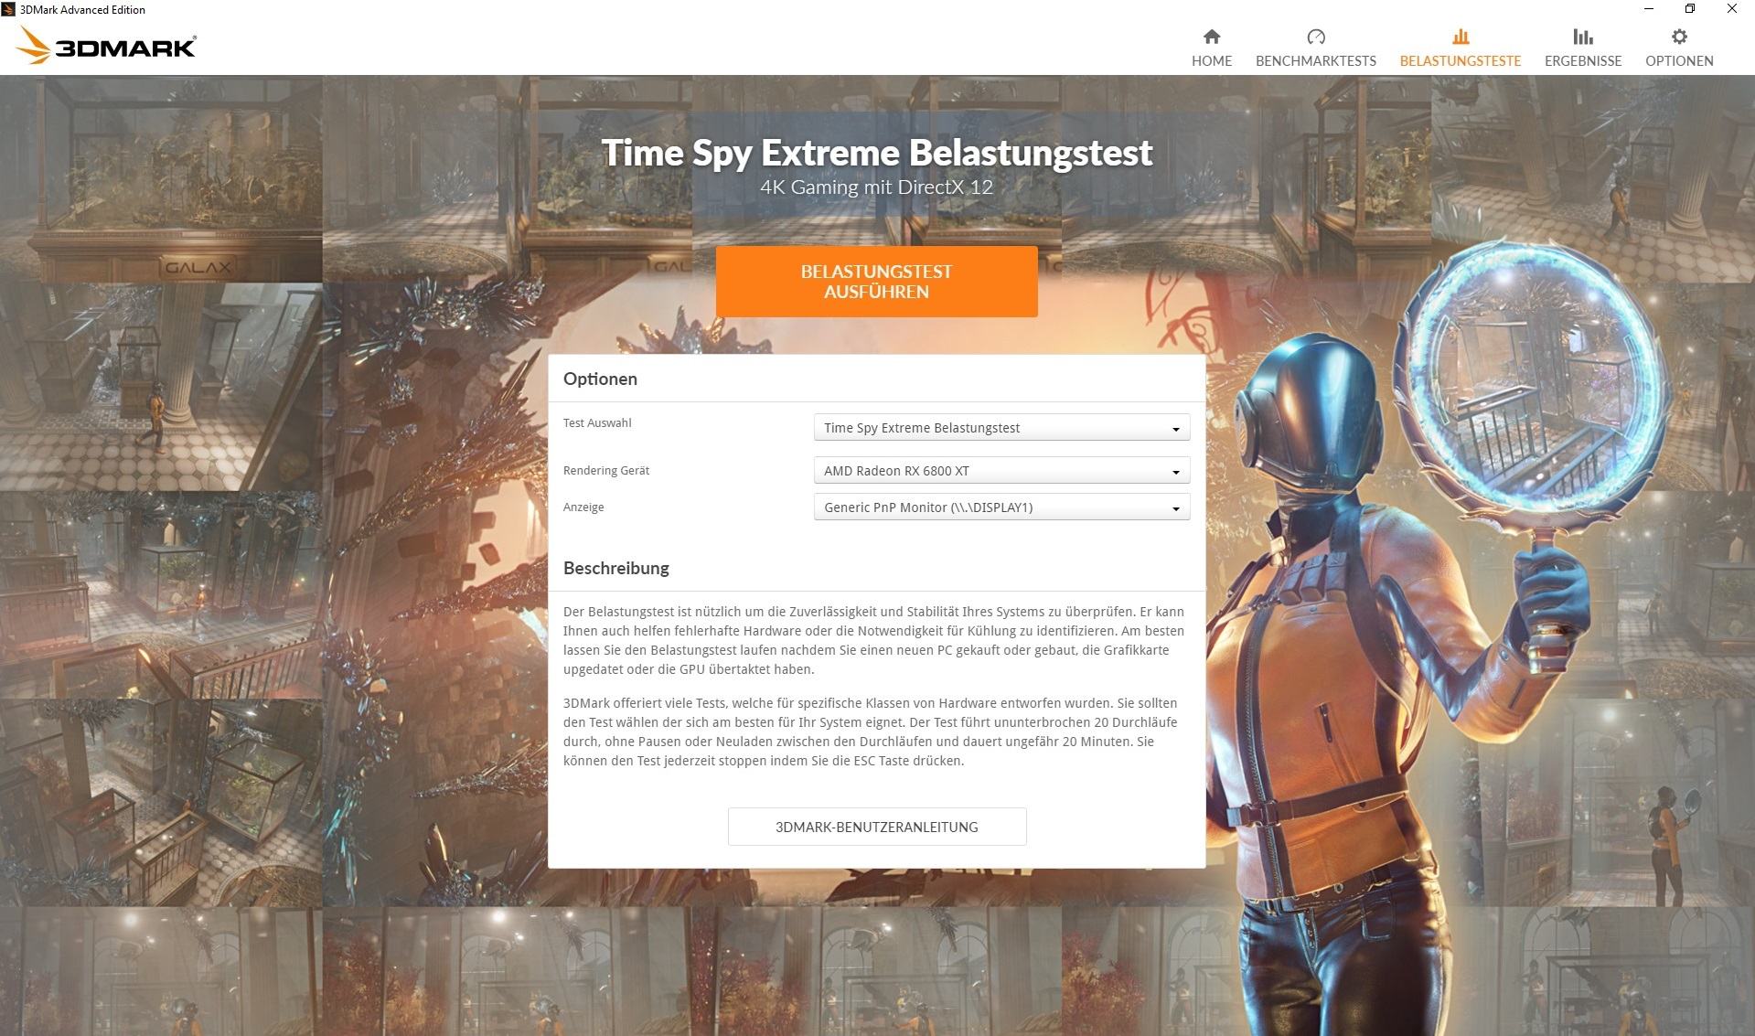The width and height of the screenshot is (1755, 1036).
Task: Switch to the BENCHMARKTESTS tab
Action: 1315,48
